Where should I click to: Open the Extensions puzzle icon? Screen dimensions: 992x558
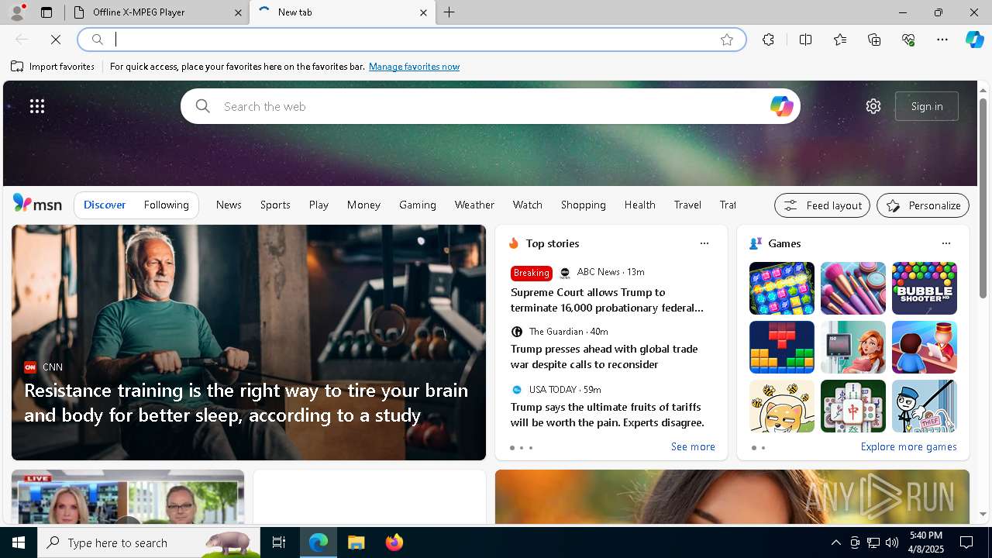[768, 40]
